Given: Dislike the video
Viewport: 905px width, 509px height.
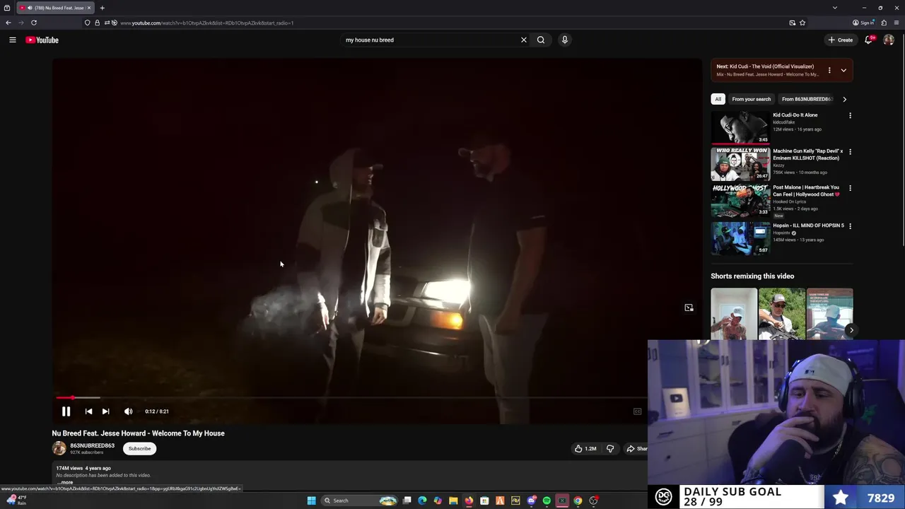Looking at the screenshot, I should point(610,448).
